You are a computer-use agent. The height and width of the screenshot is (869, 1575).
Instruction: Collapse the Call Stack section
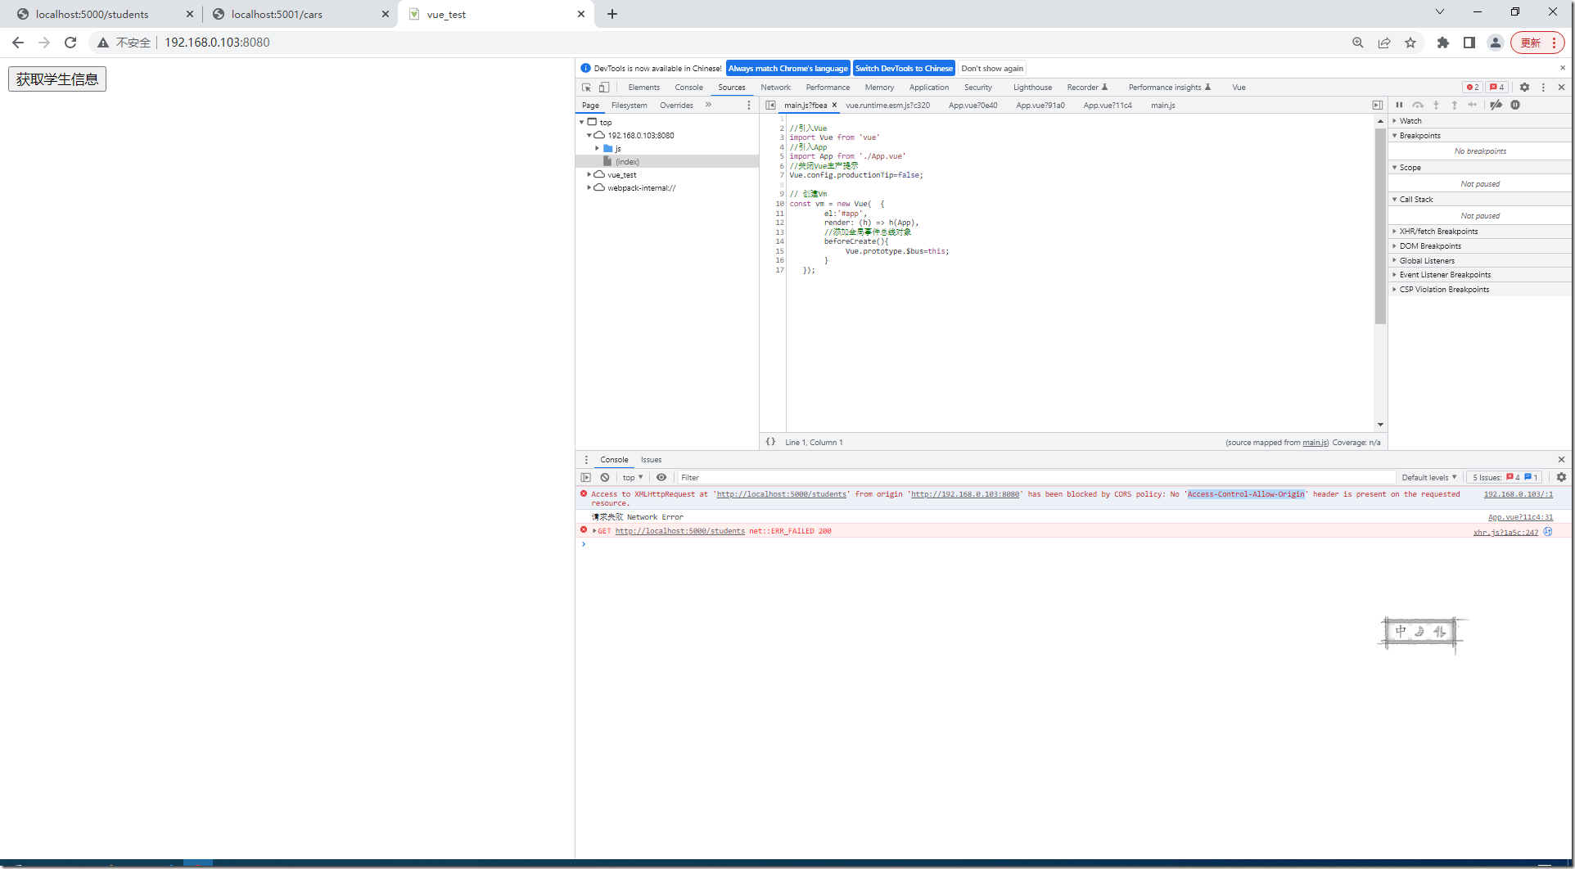1480,200
